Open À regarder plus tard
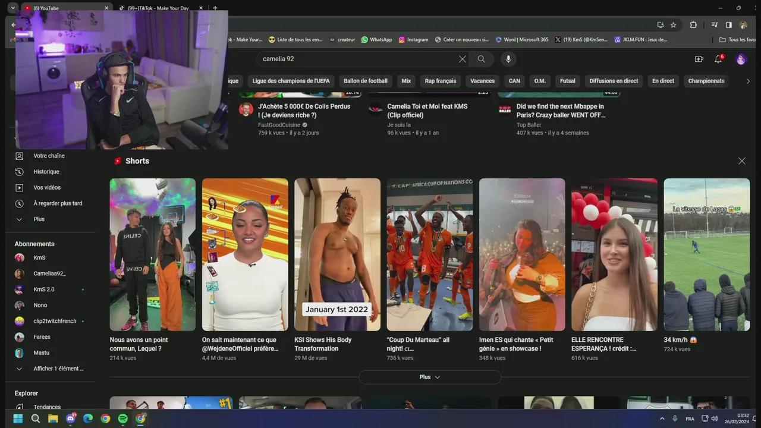 58,203
